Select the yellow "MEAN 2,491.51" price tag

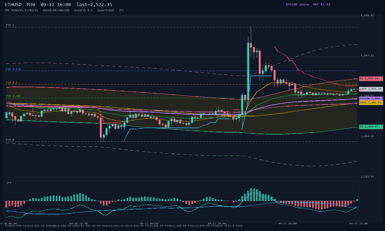371,103
